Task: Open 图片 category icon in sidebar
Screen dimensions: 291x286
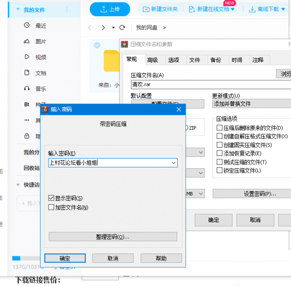Action: point(27,41)
